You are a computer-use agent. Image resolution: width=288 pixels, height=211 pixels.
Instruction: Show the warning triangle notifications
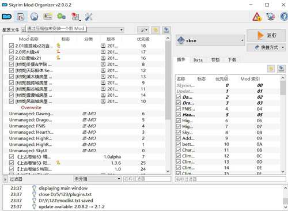point(257,17)
